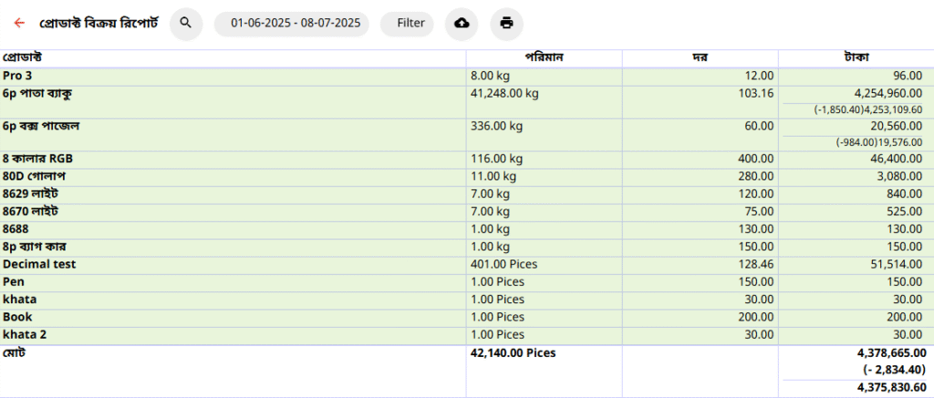Click quantity 41,248.00 kg
Viewport: 934px width, 398px height.
coord(503,94)
